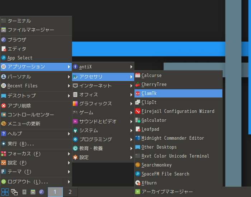
Task: Expand the 設定 (P) submenu
Action: (36, 163)
